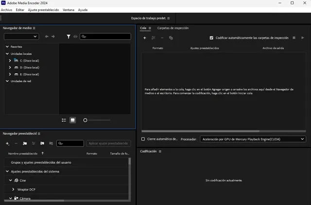
Task: Open the Archivo menu
Action: [x=6, y=10]
